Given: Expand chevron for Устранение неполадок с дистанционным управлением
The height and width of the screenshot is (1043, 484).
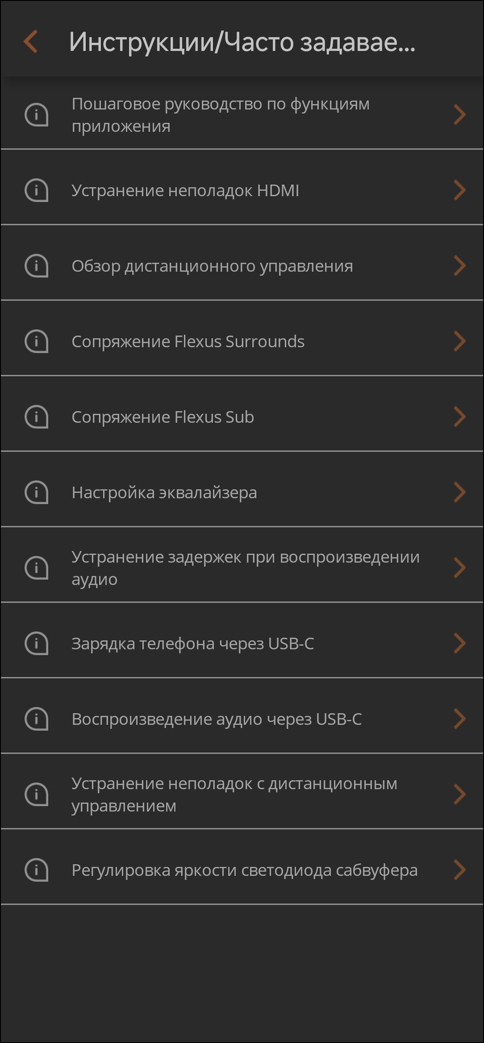Looking at the screenshot, I should point(459,795).
